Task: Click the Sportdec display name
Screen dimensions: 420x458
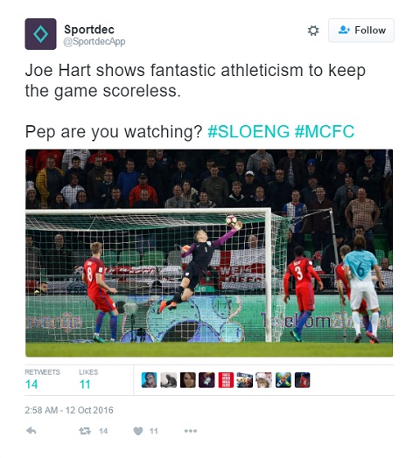Action: [x=89, y=30]
